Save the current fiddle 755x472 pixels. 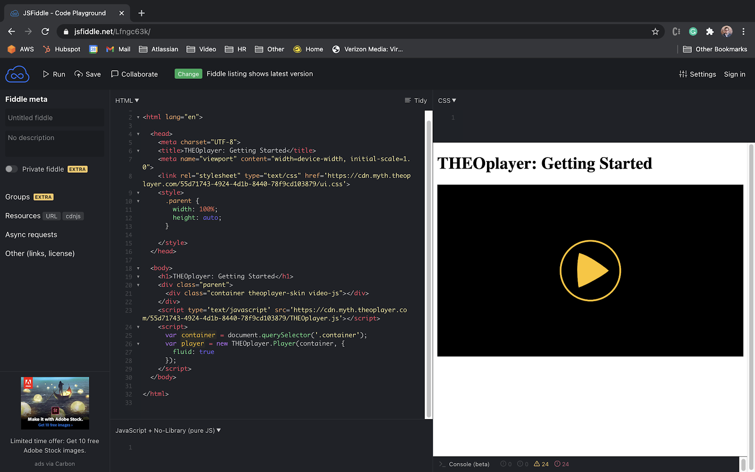pyautogui.click(x=87, y=74)
